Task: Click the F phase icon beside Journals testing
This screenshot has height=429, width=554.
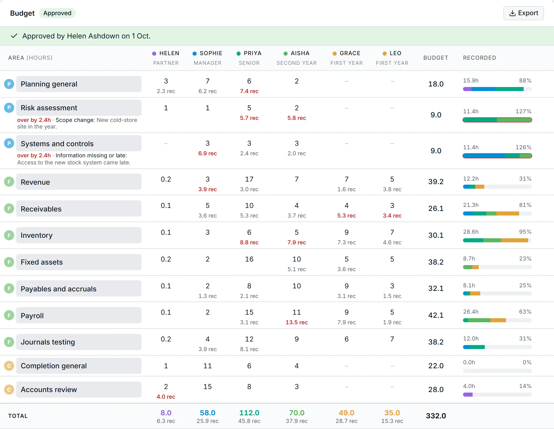Action: tap(9, 342)
